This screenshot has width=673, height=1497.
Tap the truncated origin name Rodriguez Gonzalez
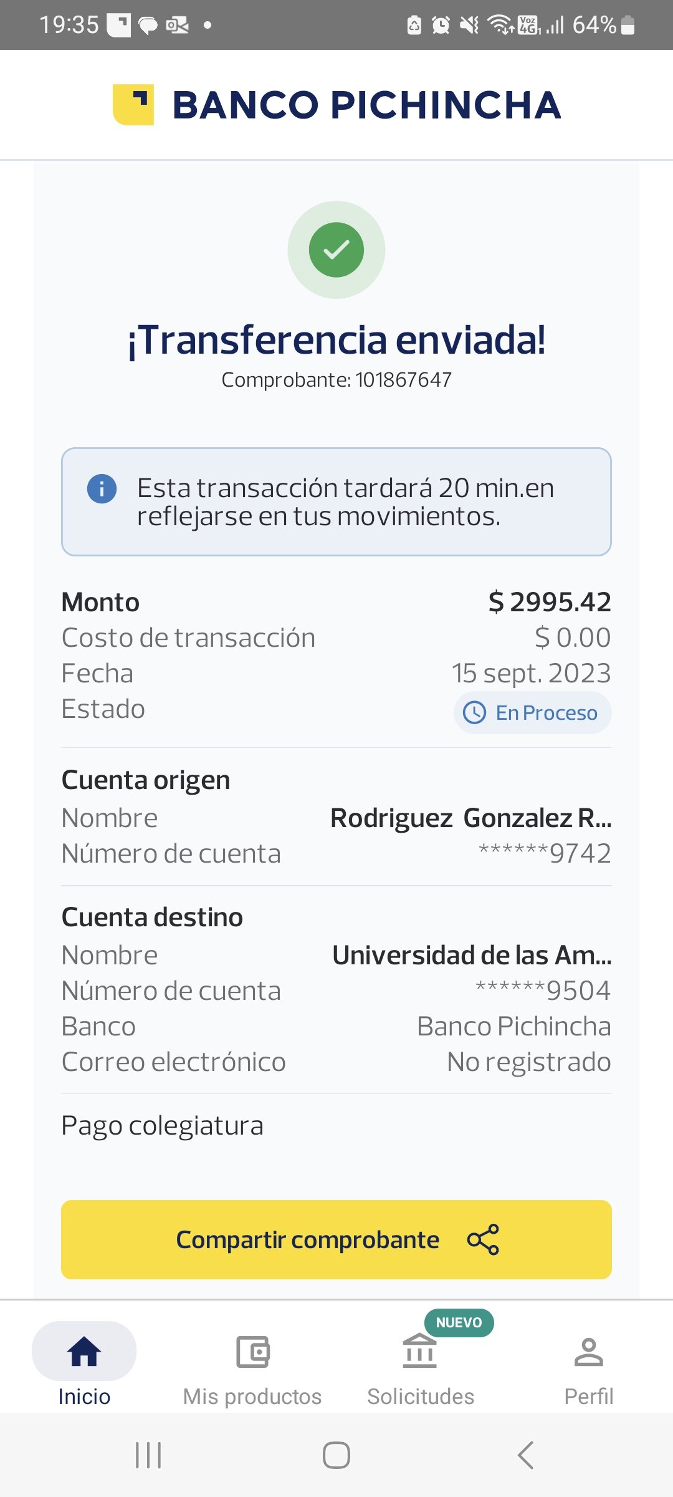pyautogui.click(x=470, y=818)
